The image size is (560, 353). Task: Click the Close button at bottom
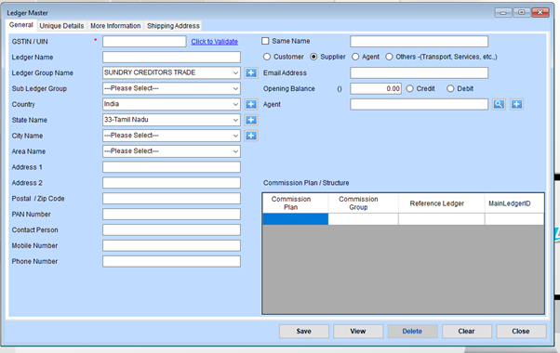[521, 332]
